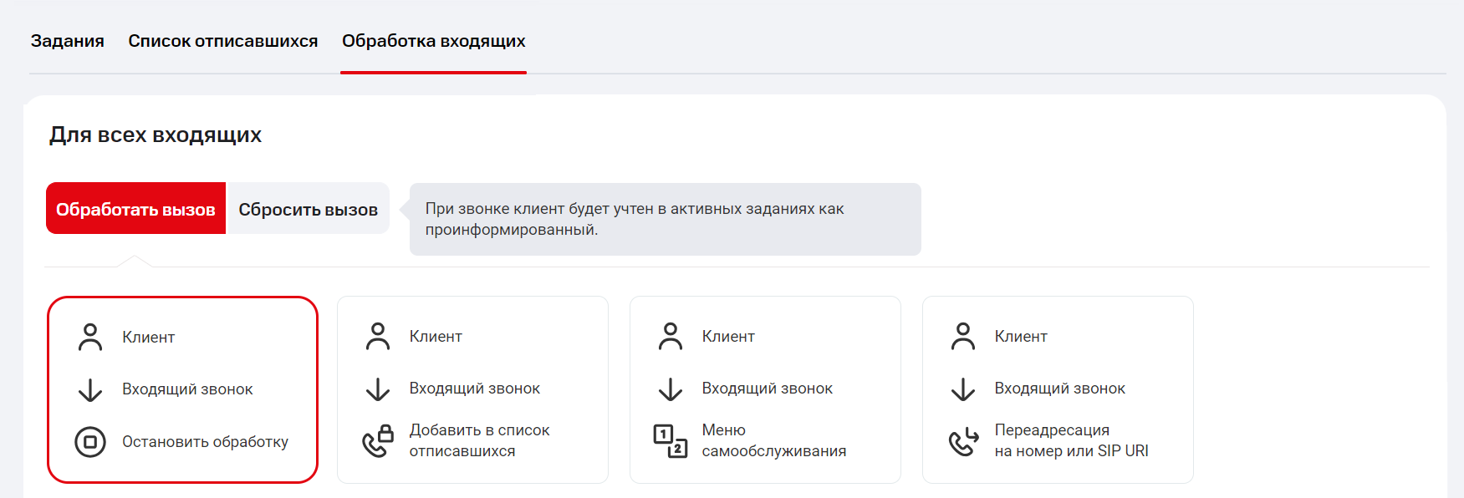Image resolution: width=1464 pixels, height=498 pixels.
Task: Click the call forwarding phone icon
Action: [963, 440]
